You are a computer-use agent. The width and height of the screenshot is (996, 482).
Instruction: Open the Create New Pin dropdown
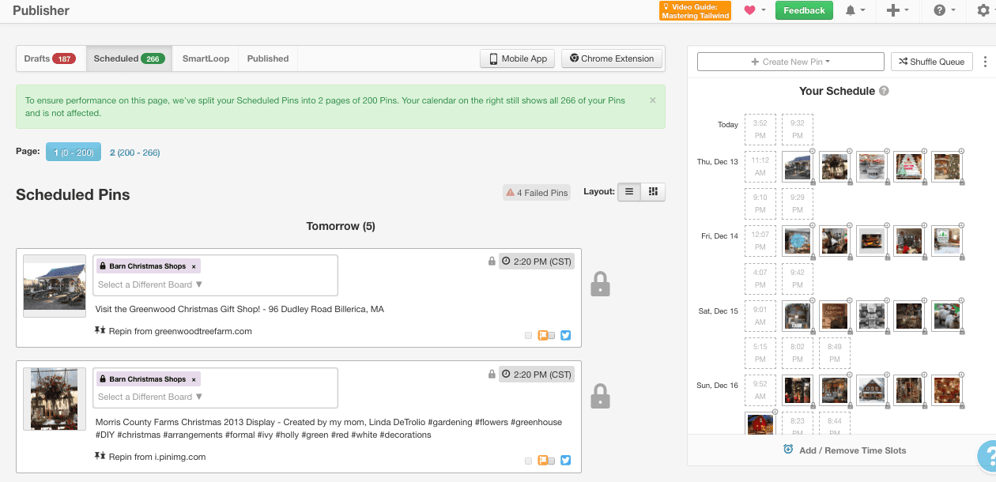coord(790,62)
